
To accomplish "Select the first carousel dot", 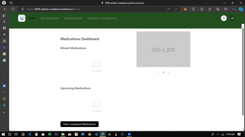I will 158,72.
